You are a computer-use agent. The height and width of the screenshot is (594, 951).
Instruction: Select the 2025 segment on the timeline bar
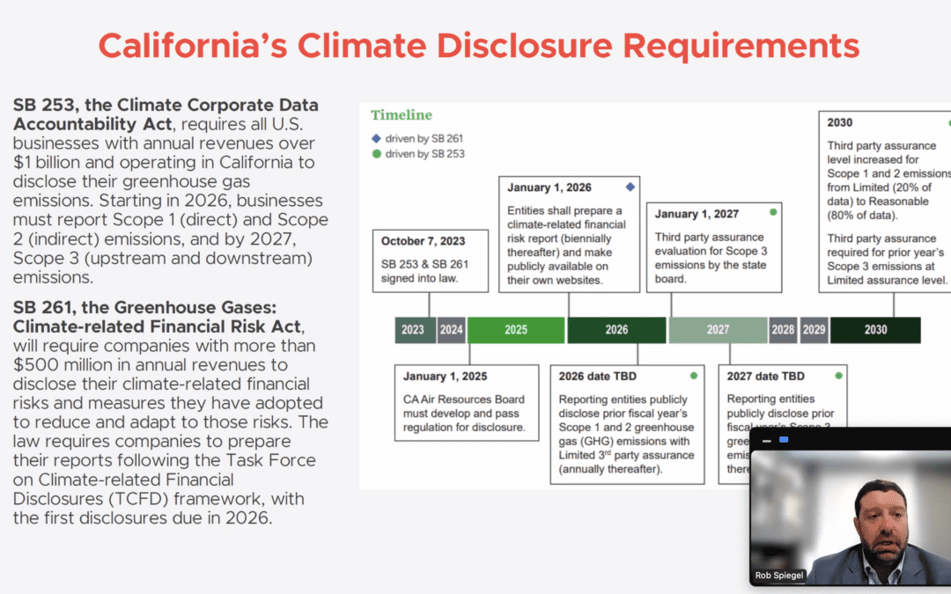(515, 330)
